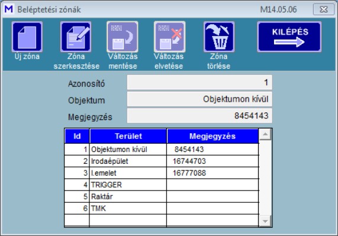This screenshot has height=236, width=338.
Task: Close the Beléptetési zónák window
Action: [x=324, y=9]
